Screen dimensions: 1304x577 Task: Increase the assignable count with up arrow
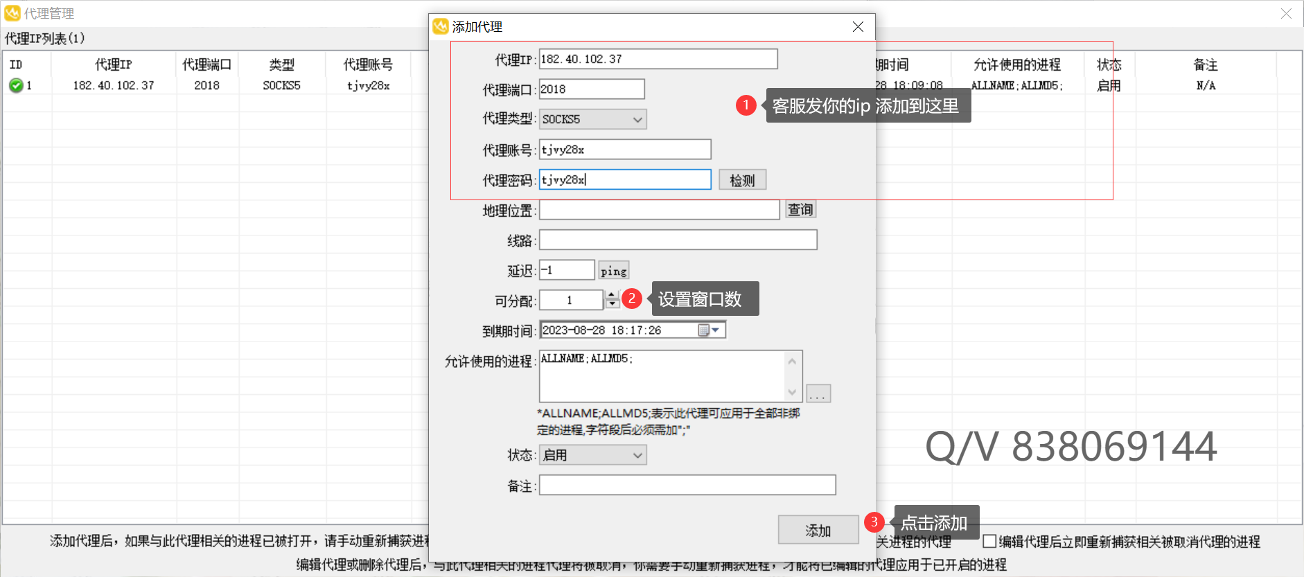pos(612,294)
